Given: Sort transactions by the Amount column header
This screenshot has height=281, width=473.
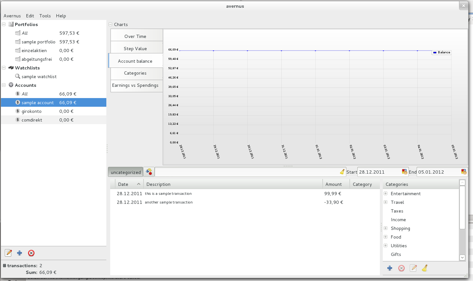Looking at the screenshot, I should pyautogui.click(x=333, y=184).
